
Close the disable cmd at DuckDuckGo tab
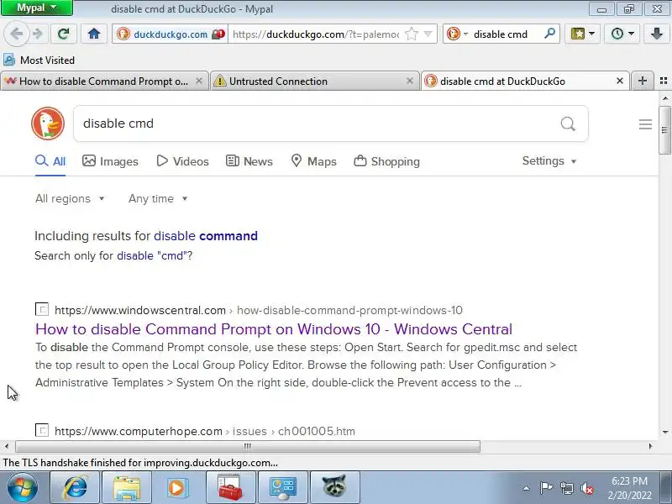point(620,81)
